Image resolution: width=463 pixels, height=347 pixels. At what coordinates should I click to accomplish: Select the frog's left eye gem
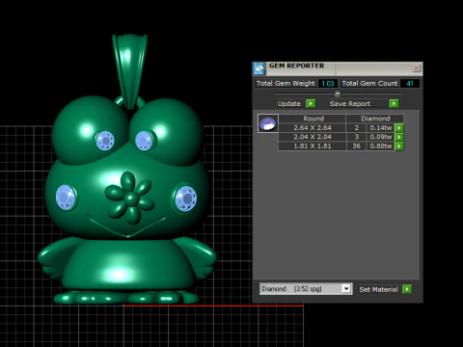[x=105, y=141]
